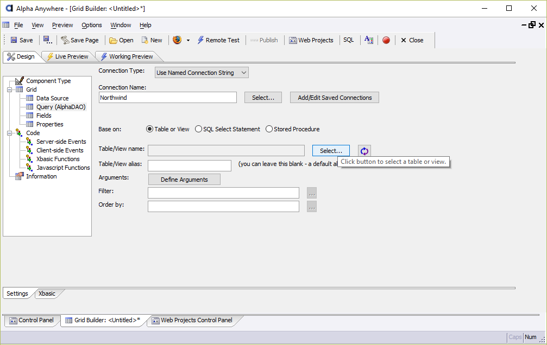
Task: Select Information in the tree
Action: [41, 177]
